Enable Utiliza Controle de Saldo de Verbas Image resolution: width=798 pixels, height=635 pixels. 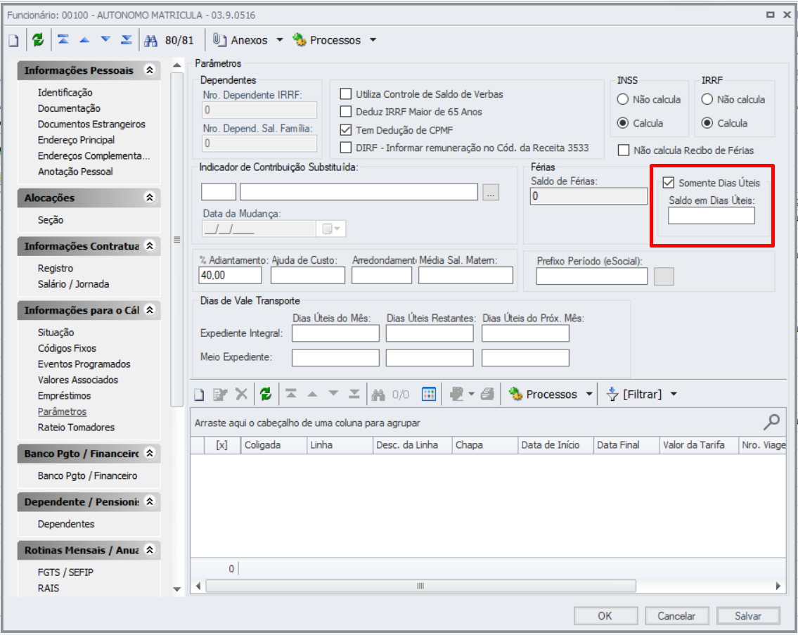pyautogui.click(x=345, y=94)
